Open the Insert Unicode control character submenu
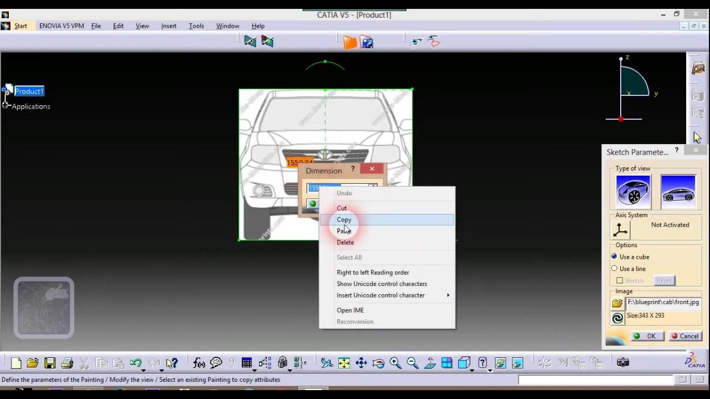The image size is (710, 399). tap(387, 295)
